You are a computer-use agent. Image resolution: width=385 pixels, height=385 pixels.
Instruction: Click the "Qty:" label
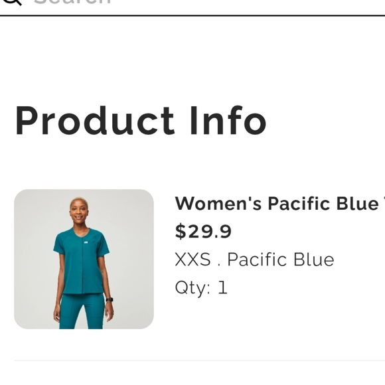193,288
